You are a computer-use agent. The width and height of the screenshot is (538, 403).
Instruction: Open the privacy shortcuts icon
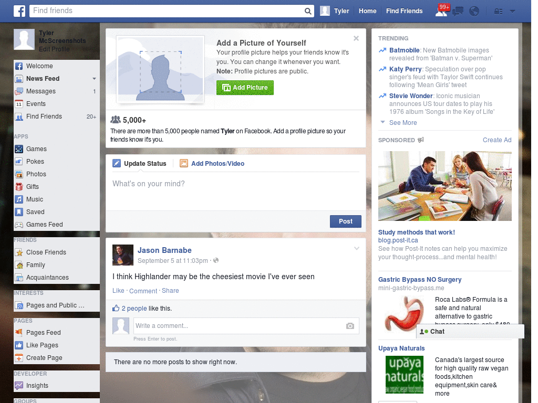click(x=497, y=10)
